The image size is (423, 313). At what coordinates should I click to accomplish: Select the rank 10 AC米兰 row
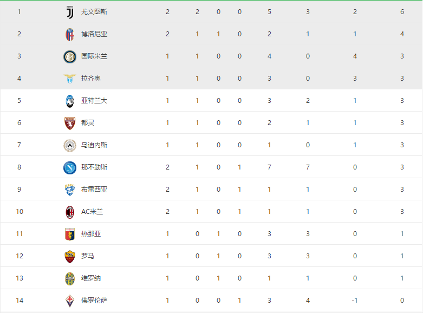[211, 212]
